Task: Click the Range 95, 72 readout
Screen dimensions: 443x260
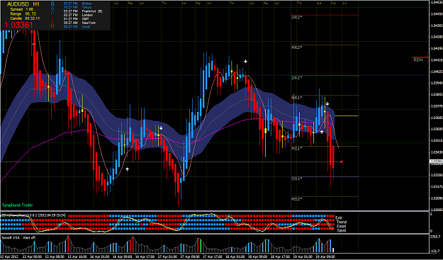Action: click(x=23, y=14)
